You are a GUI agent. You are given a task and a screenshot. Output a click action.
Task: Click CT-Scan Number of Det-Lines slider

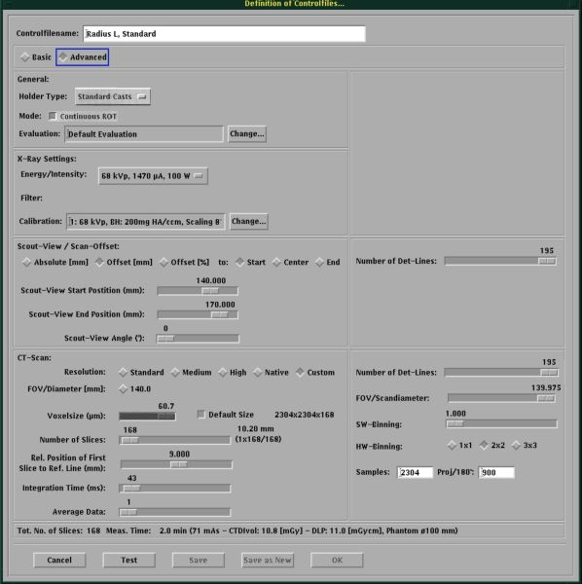tap(501, 373)
